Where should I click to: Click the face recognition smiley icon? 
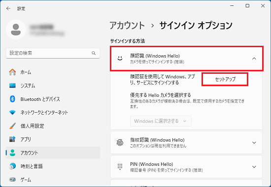(120, 59)
